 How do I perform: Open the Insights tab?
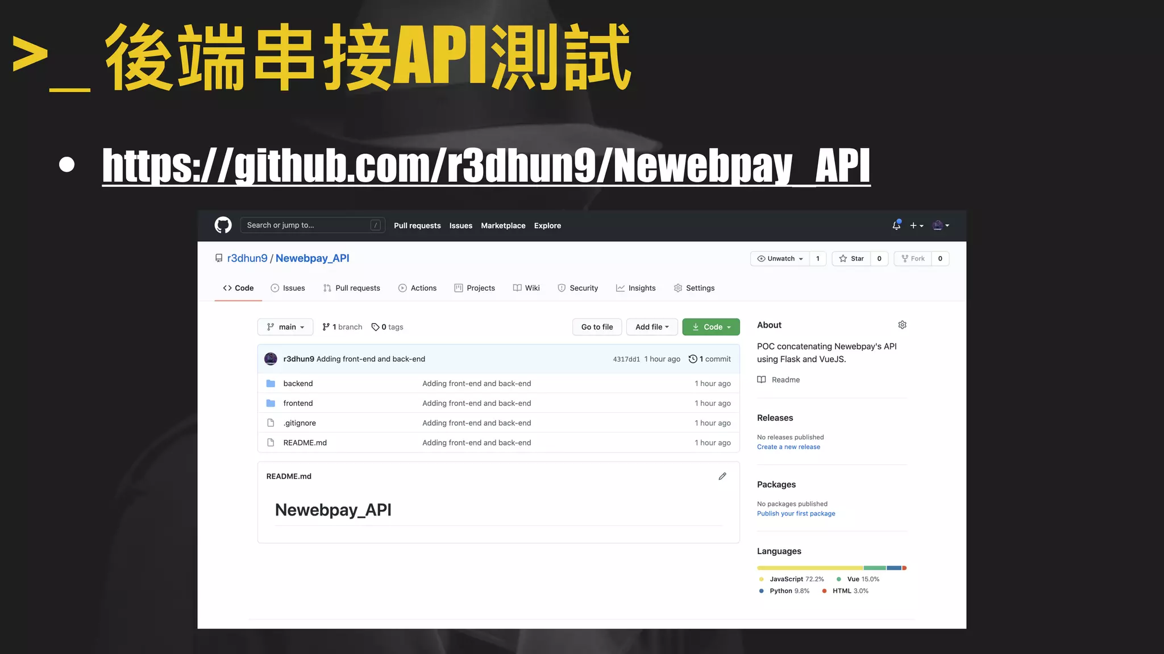[x=635, y=288]
